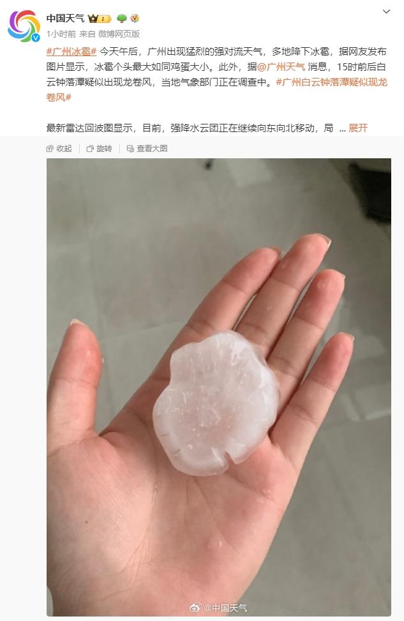This screenshot has width=404, height=621.
Task: Click the hailstone photo to collapse it
Action: pos(219,387)
